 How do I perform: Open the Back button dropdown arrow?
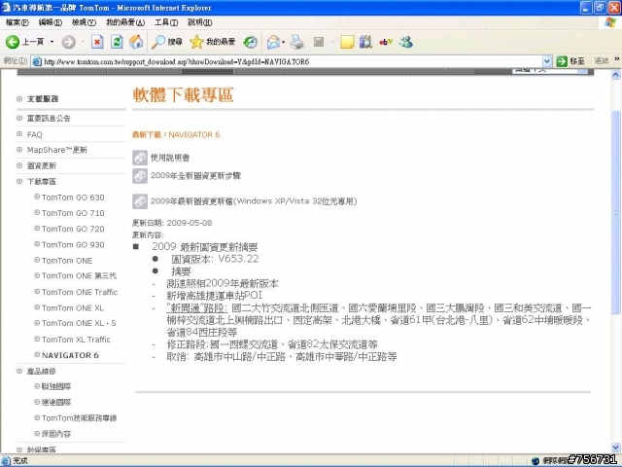pyautogui.click(x=52, y=42)
